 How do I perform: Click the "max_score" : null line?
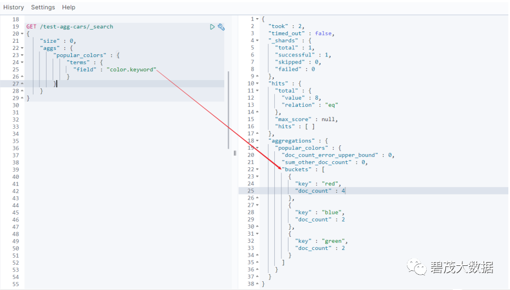[x=307, y=120]
